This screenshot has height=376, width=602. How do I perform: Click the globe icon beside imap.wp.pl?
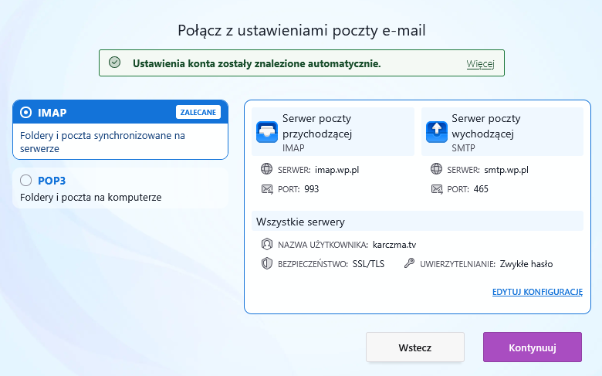266,169
